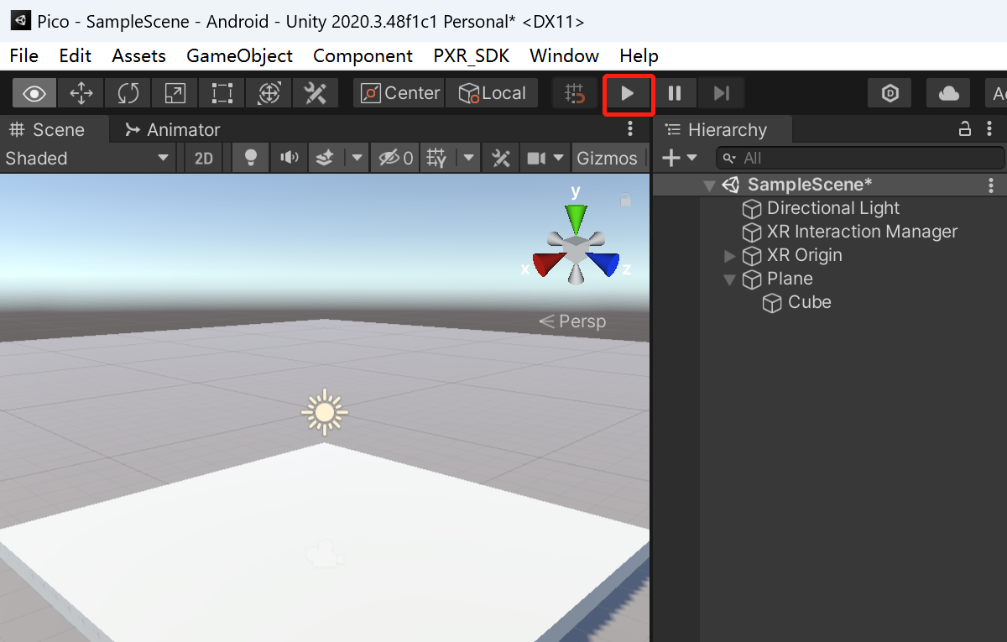
Task: Collapse the Plane object
Action: point(729,279)
